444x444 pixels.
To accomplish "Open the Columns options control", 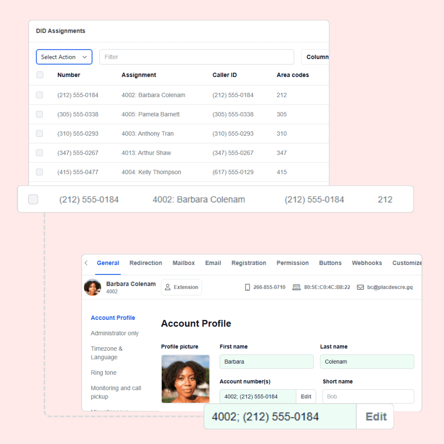I will (x=317, y=57).
